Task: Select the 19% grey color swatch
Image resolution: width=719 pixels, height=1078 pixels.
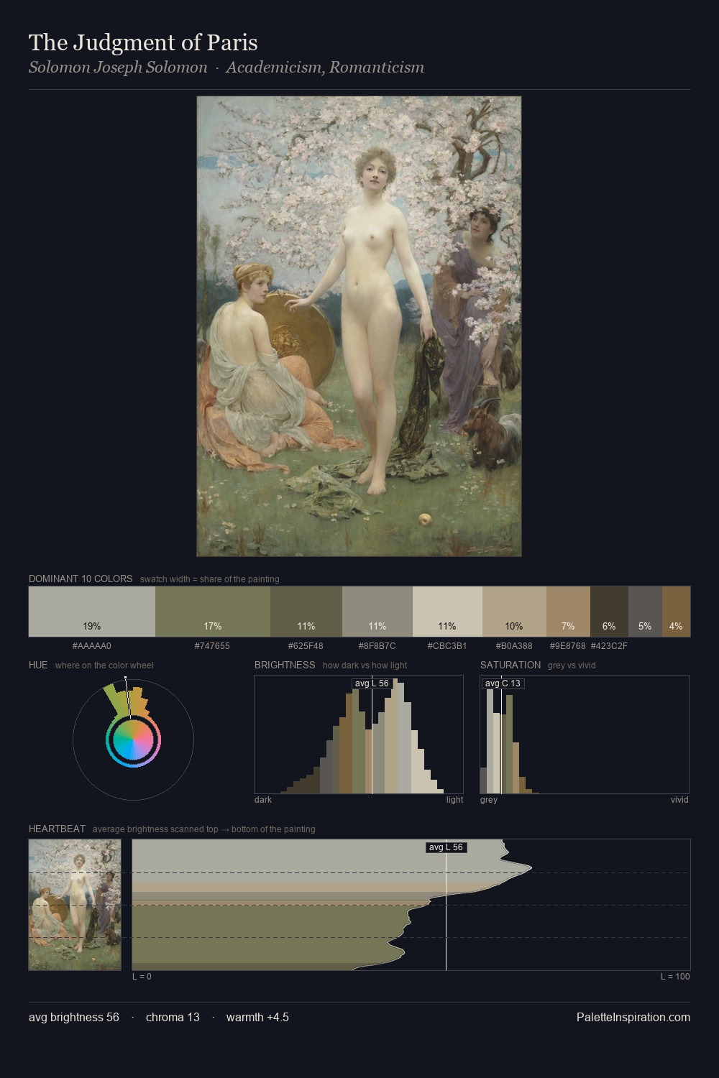Action: [x=92, y=612]
